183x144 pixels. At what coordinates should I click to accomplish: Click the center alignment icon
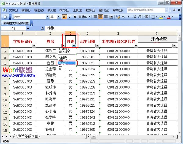point(101,17)
